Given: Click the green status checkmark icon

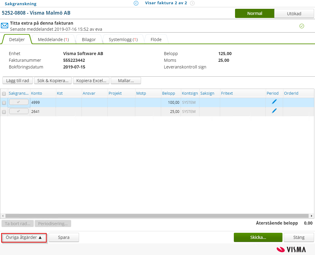Looking at the screenshot, I should coord(302,26).
